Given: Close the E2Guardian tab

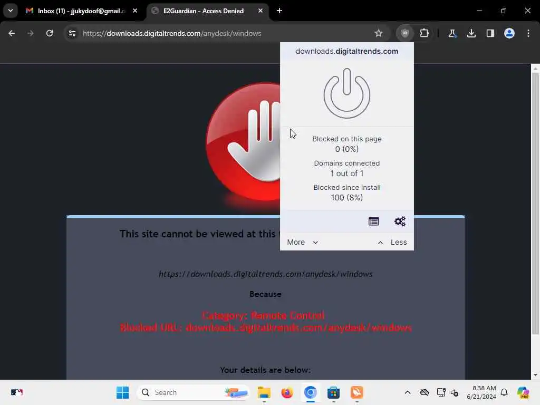Looking at the screenshot, I should coord(261,11).
